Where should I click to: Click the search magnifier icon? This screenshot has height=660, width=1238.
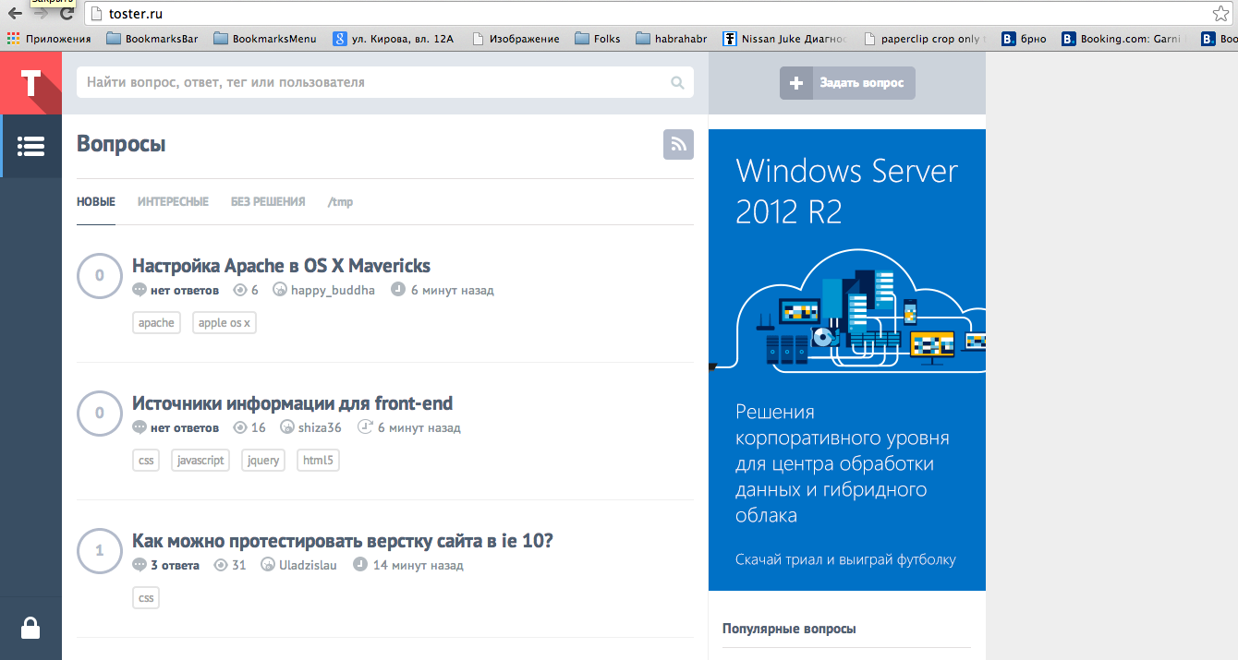click(678, 83)
